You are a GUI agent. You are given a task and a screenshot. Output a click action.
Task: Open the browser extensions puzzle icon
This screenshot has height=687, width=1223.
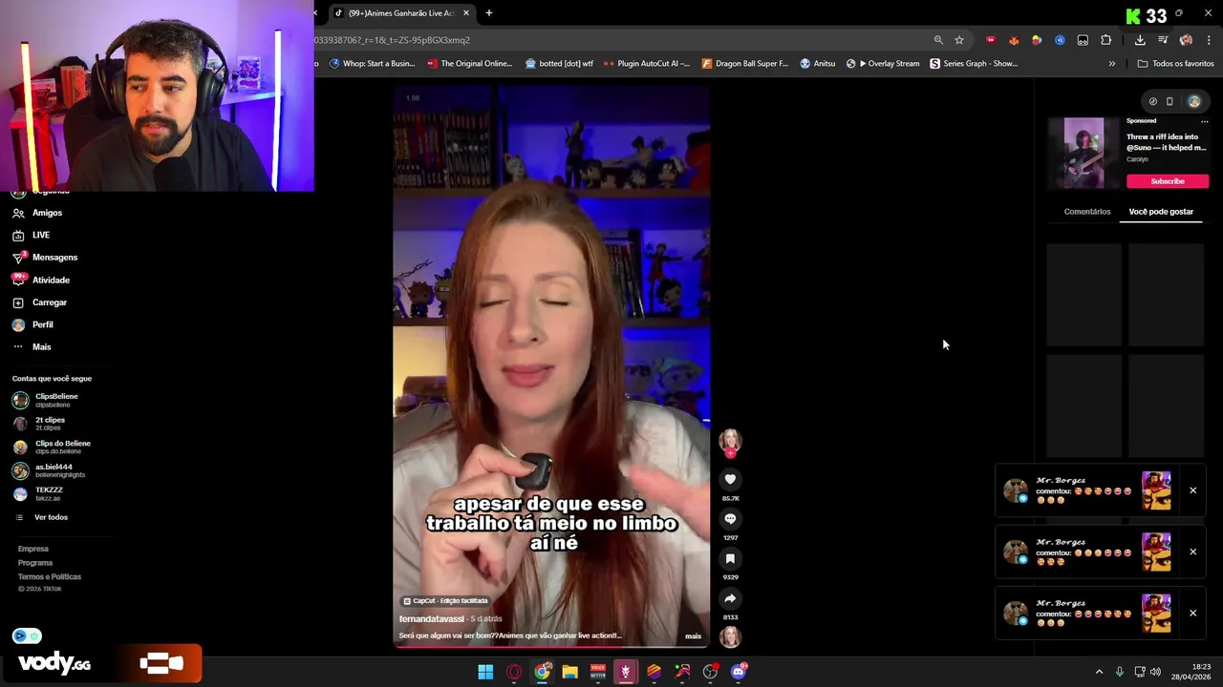pos(1106,40)
